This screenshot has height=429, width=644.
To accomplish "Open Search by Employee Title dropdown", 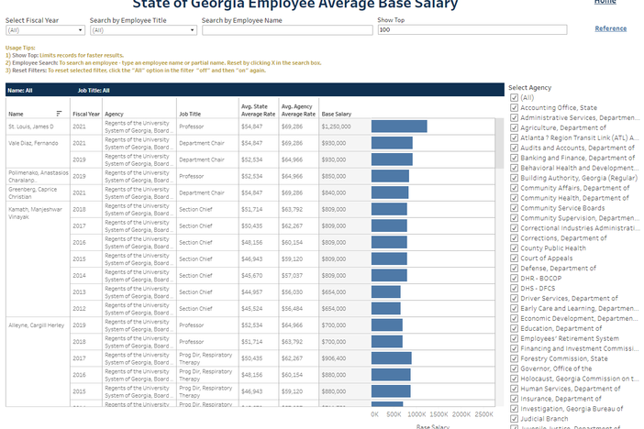I will tap(143, 30).
